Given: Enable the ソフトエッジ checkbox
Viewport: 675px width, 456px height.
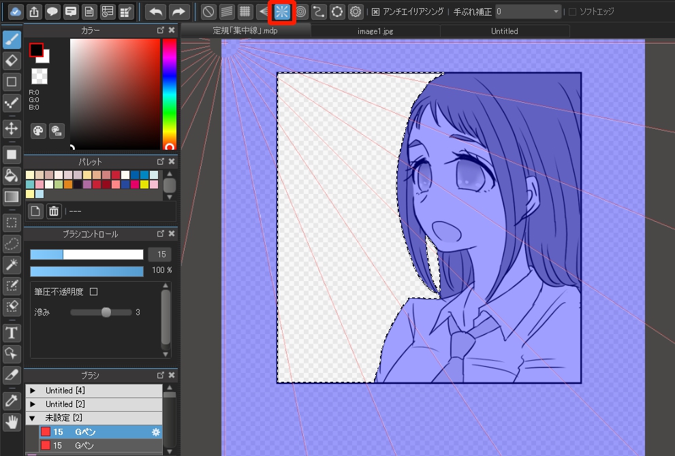Looking at the screenshot, I should coord(572,12).
